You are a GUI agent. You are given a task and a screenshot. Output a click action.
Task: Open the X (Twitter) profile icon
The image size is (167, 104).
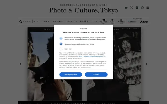coord(132,8)
